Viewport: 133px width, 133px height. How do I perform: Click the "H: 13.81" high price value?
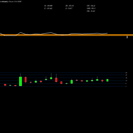pos(70,6)
